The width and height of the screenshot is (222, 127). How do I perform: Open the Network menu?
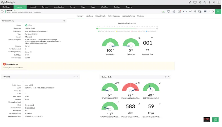[x=33, y=7]
